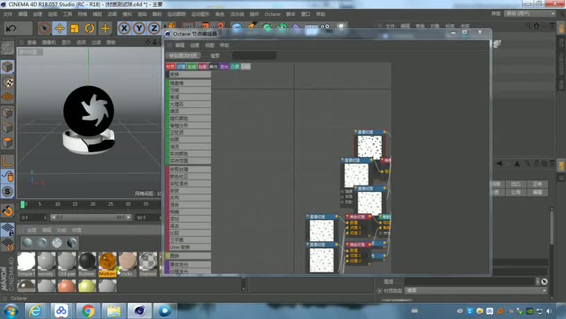Click the magnet snapping icon
The width and height of the screenshot is (566, 319).
7,211
